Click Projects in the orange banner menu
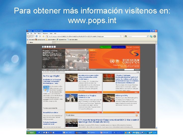Screen dimensions: 183x137 click(x=92, y=57)
